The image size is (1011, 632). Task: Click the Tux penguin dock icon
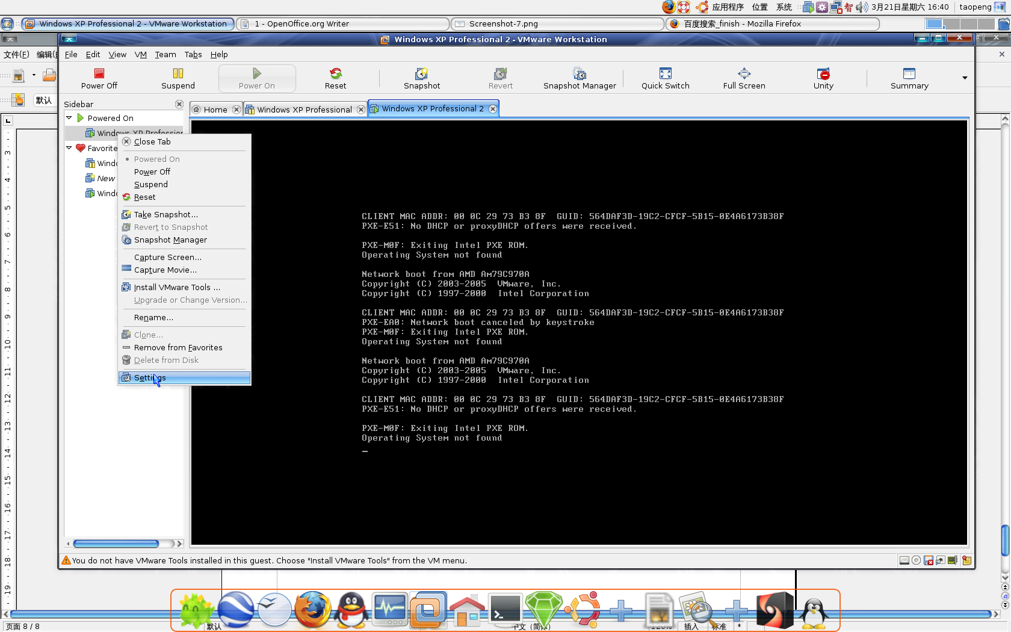(814, 613)
